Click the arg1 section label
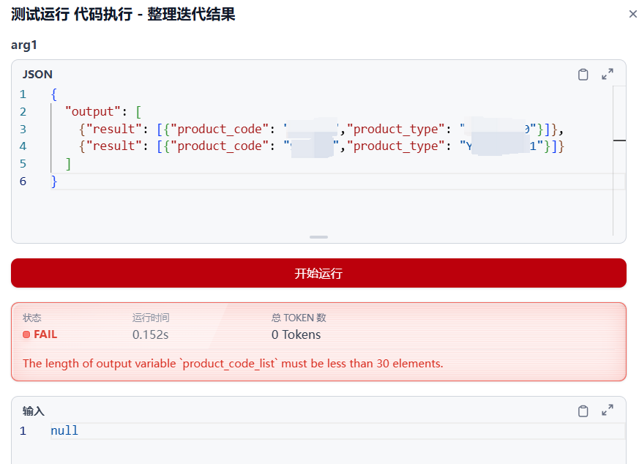Screen dimensions: 639x464 (24, 45)
